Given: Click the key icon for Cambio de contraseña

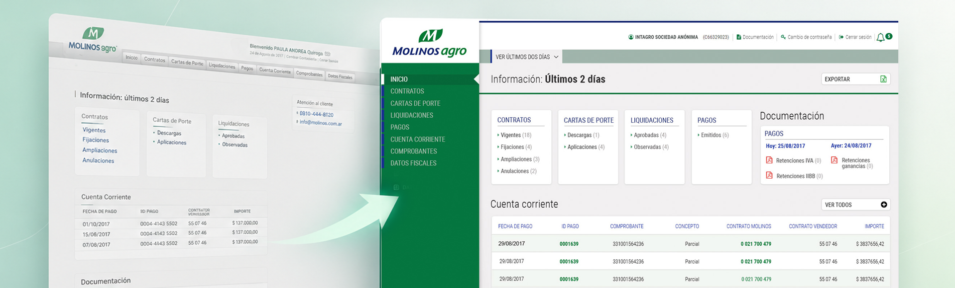Looking at the screenshot, I should [783, 37].
